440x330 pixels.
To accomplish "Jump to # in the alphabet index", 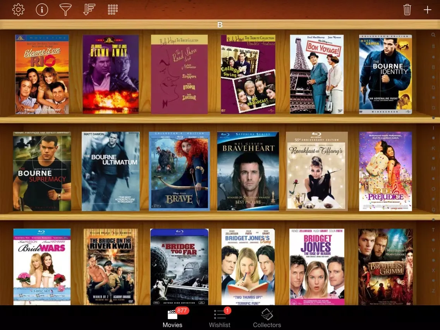I will (x=433, y=46).
